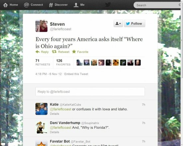Expand Details under Dani Vanderhump's reply
183x146 pixels.
tap(54, 132)
